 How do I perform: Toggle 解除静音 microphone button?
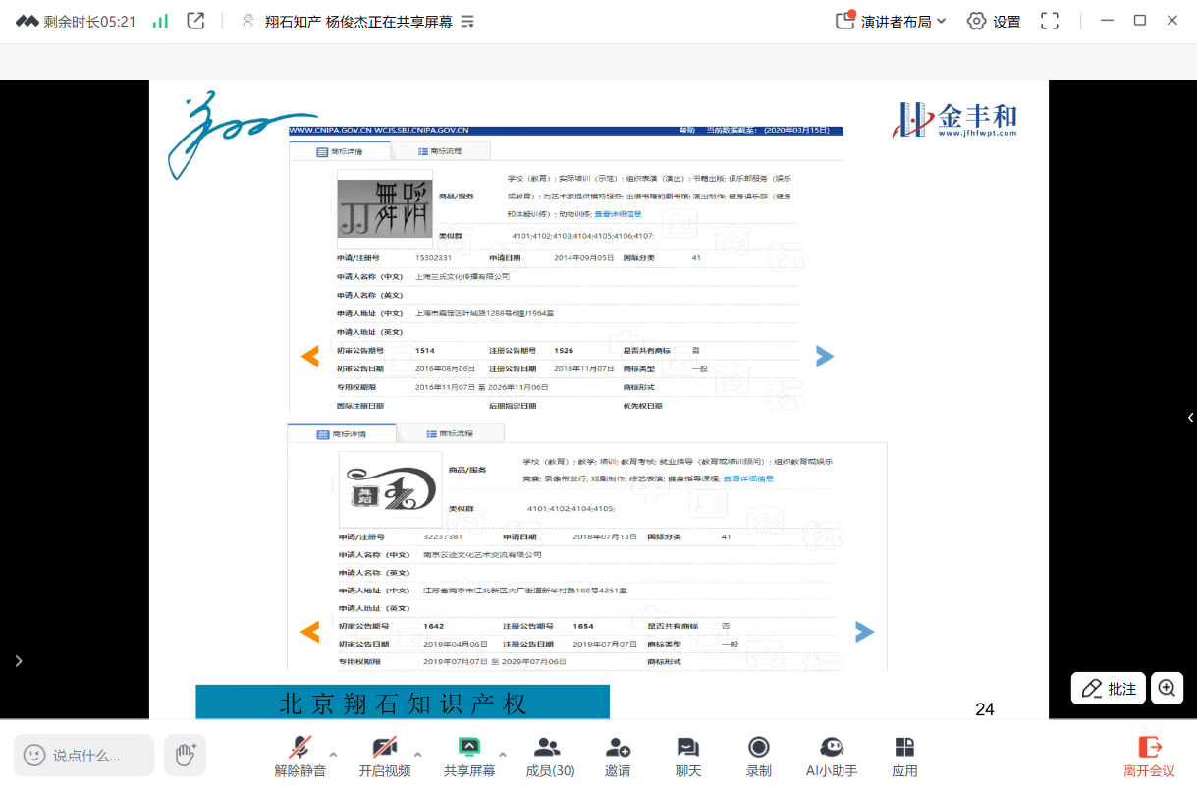point(299,756)
